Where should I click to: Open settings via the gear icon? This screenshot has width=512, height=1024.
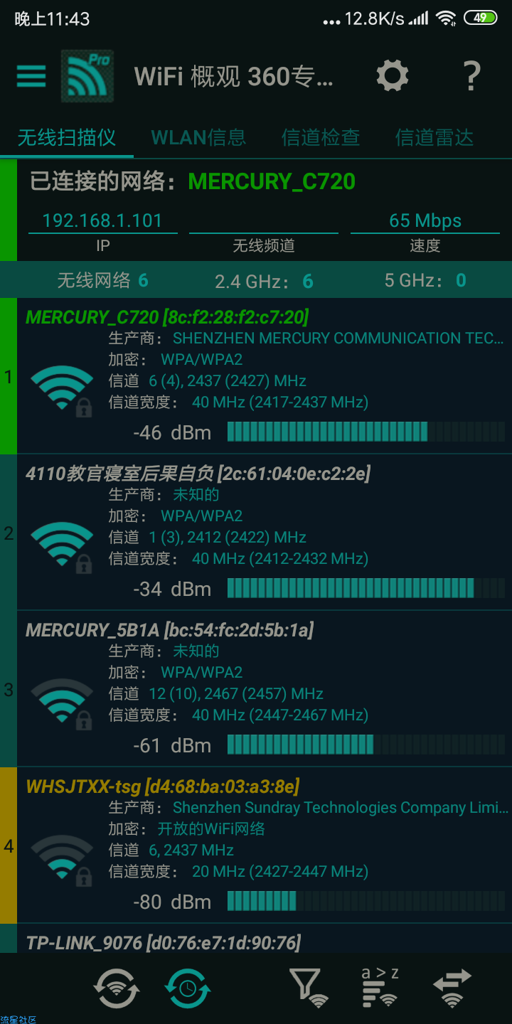393,75
